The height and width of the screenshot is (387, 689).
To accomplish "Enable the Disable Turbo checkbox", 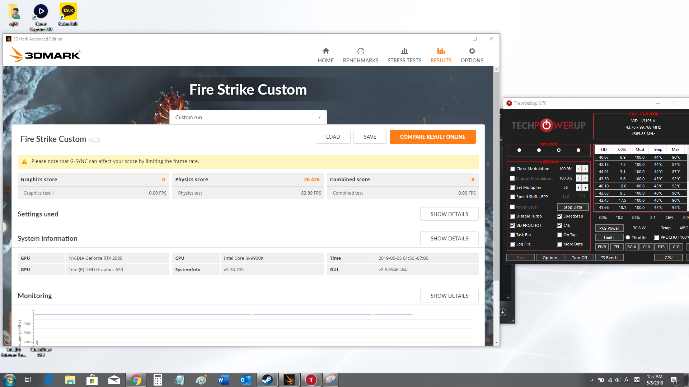I will (512, 216).
